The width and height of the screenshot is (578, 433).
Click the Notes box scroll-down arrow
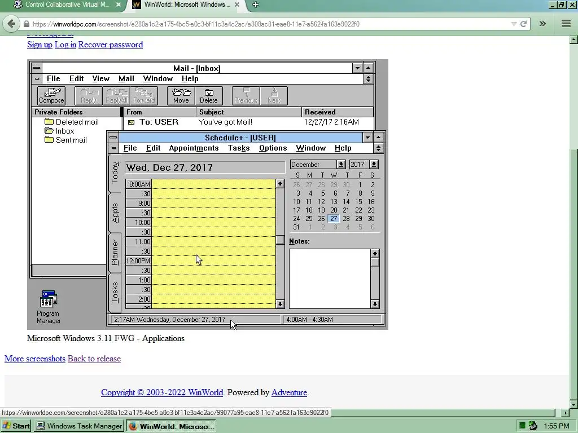pyautogui.click(x=375, y=304)
